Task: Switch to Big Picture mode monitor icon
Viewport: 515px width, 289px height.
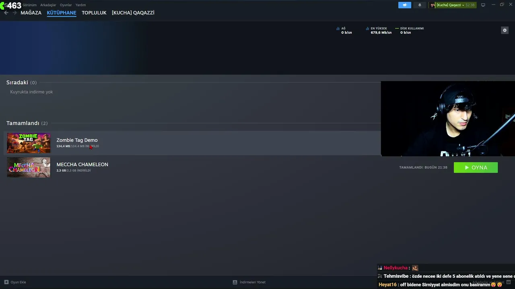Action: 483,5
